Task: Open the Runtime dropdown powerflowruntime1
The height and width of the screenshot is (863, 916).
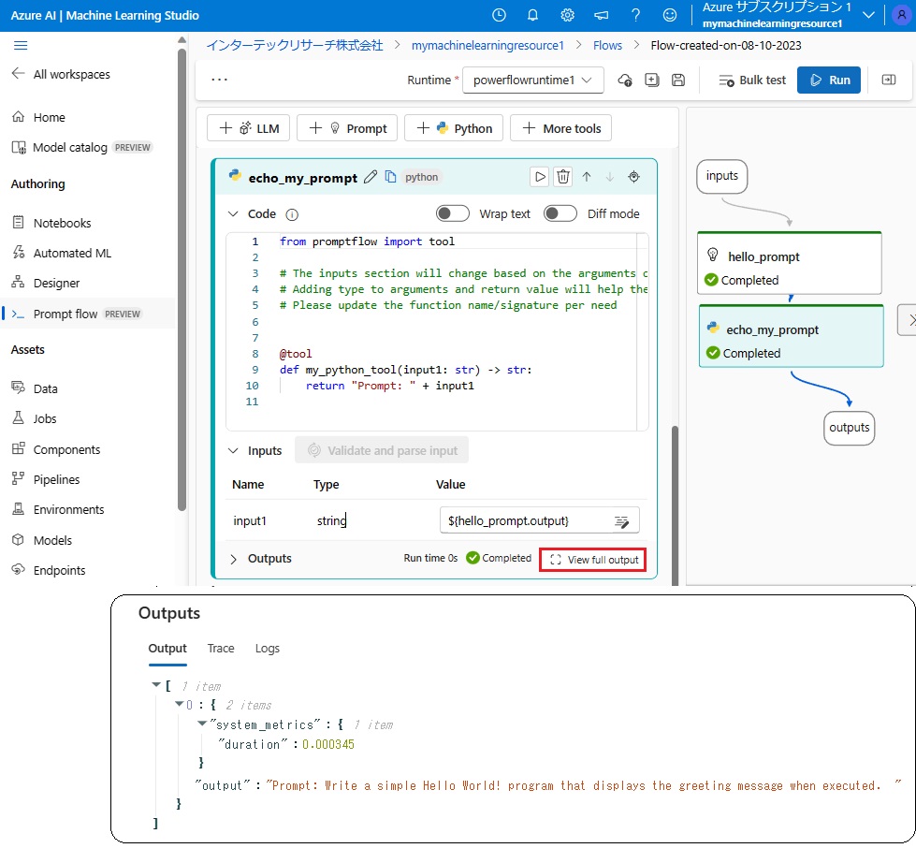Action: tap(532, 80)
